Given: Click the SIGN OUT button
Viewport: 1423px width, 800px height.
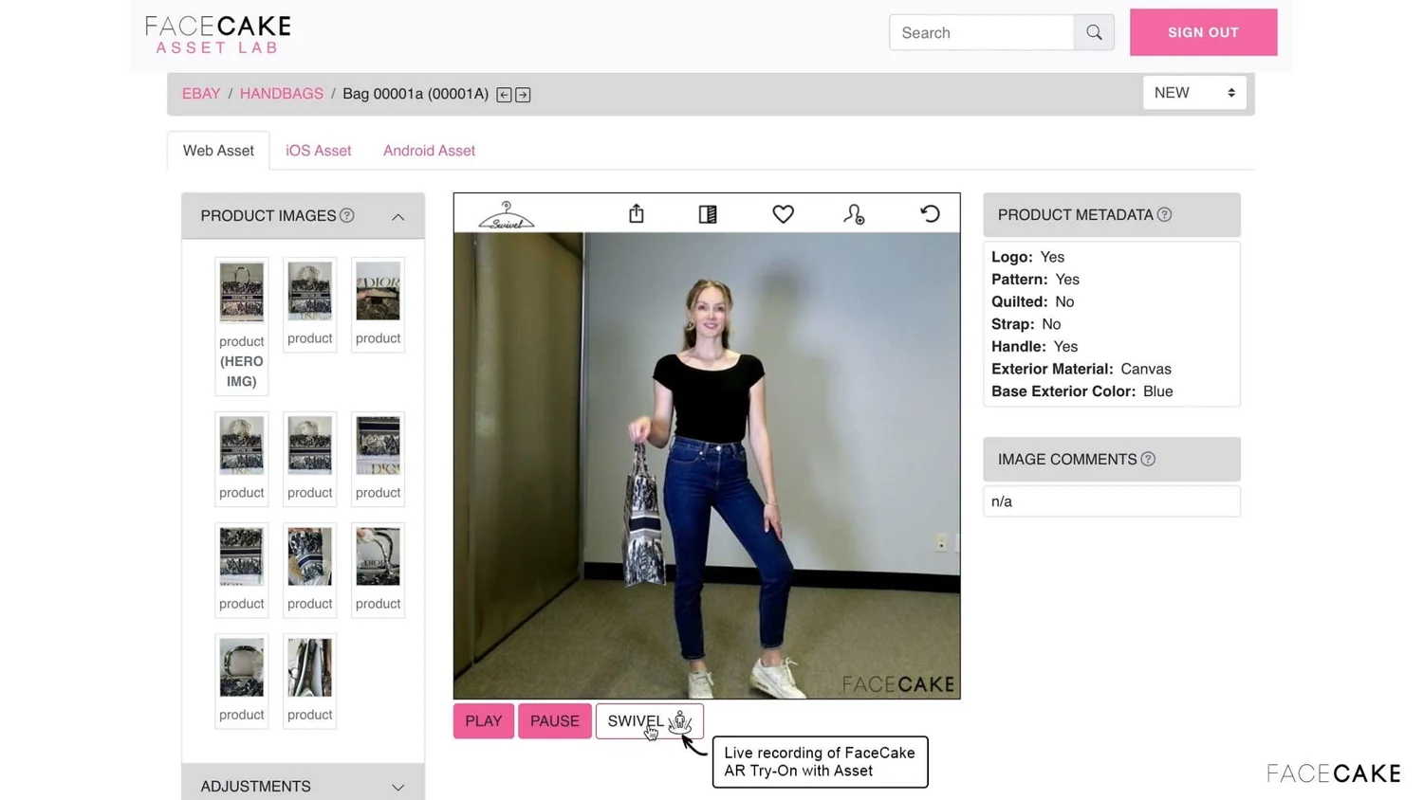Looking at the screenshot, I should point(1203,32).
